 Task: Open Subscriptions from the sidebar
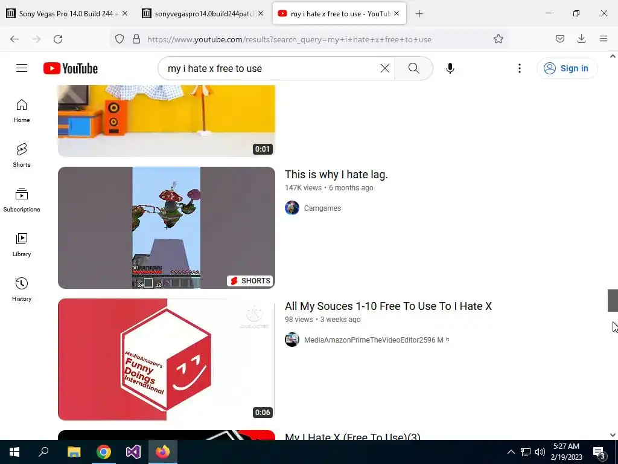(x=22, y=200)
